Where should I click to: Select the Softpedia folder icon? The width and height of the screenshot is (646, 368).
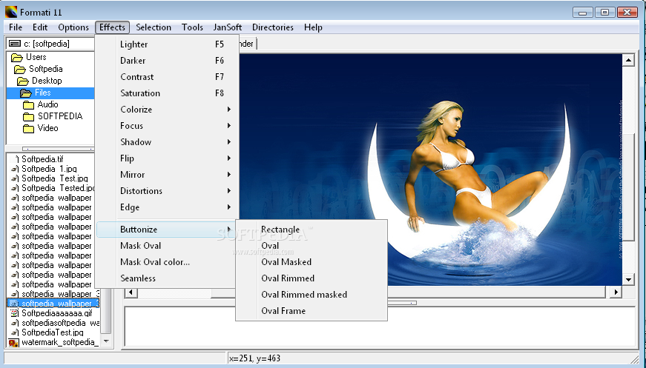point(20,69)
